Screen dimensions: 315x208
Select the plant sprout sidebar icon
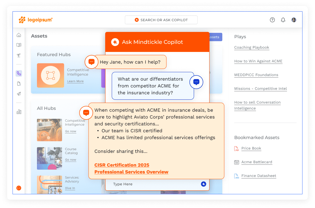19,55
